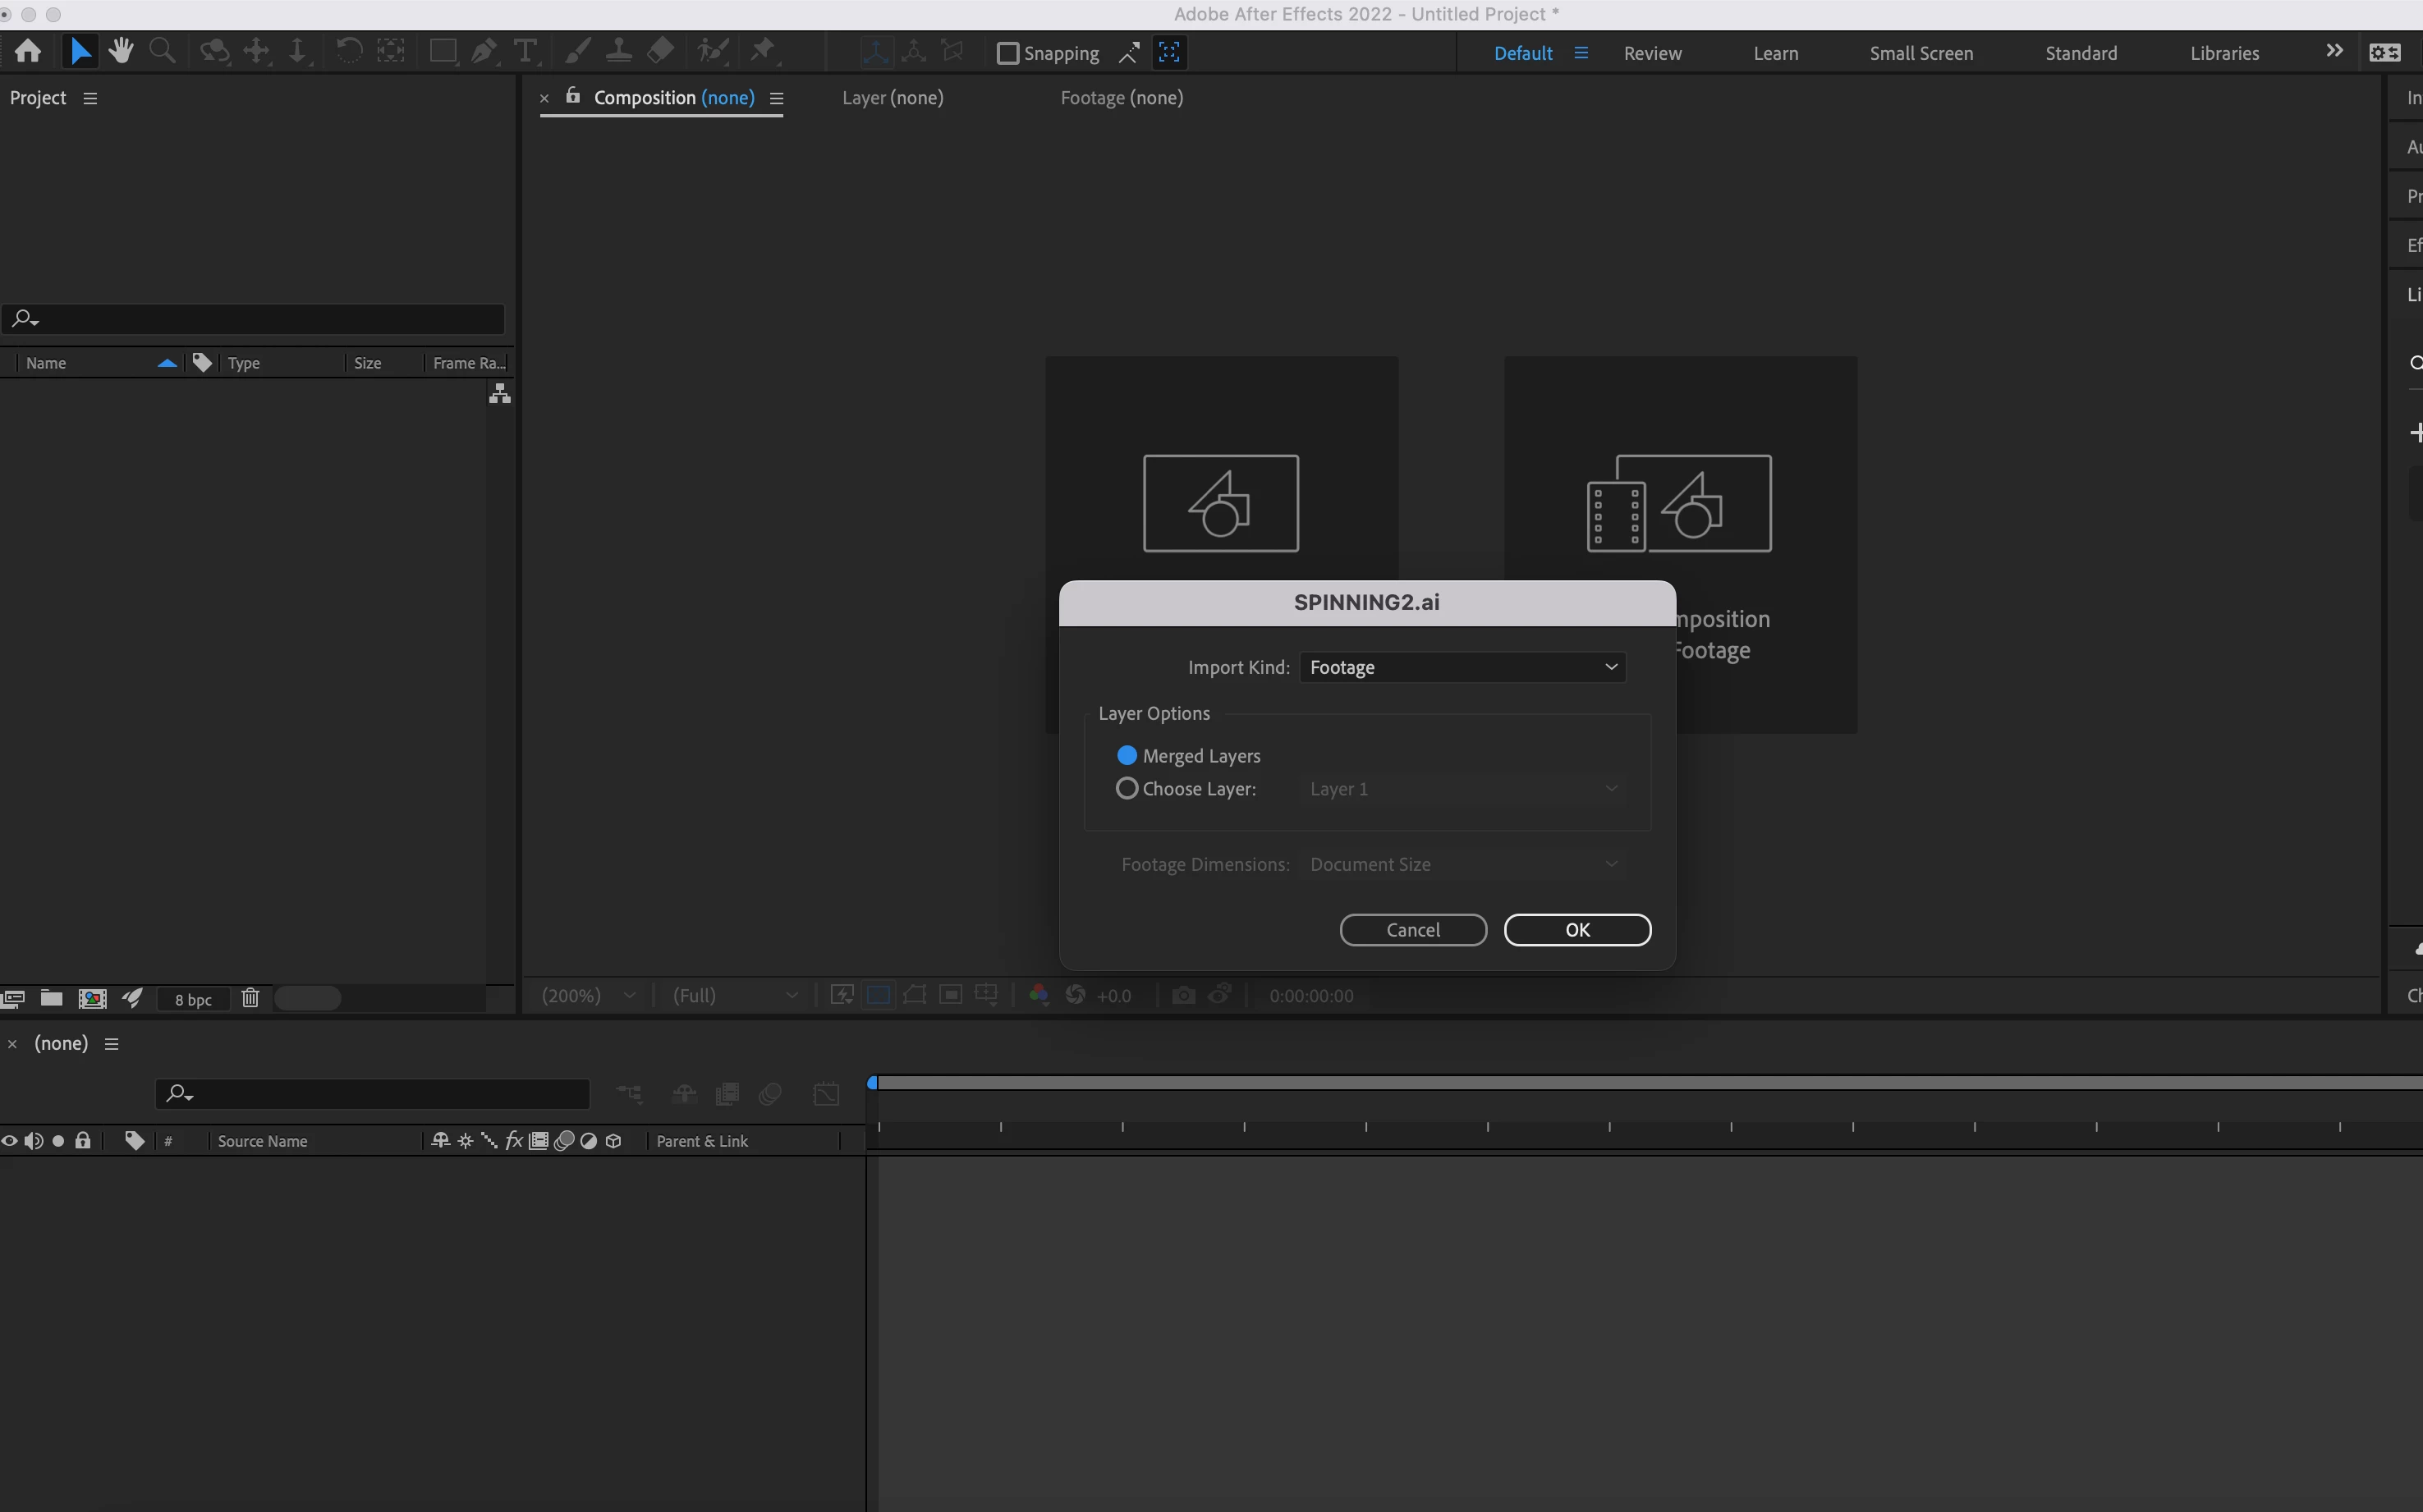The height and width of the screenshot is (1512, 2423).
Task: Click trash icon in Project panel
Action: [250, 998]
